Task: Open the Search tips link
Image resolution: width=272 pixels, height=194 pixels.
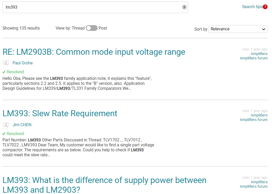Action: 252,7
